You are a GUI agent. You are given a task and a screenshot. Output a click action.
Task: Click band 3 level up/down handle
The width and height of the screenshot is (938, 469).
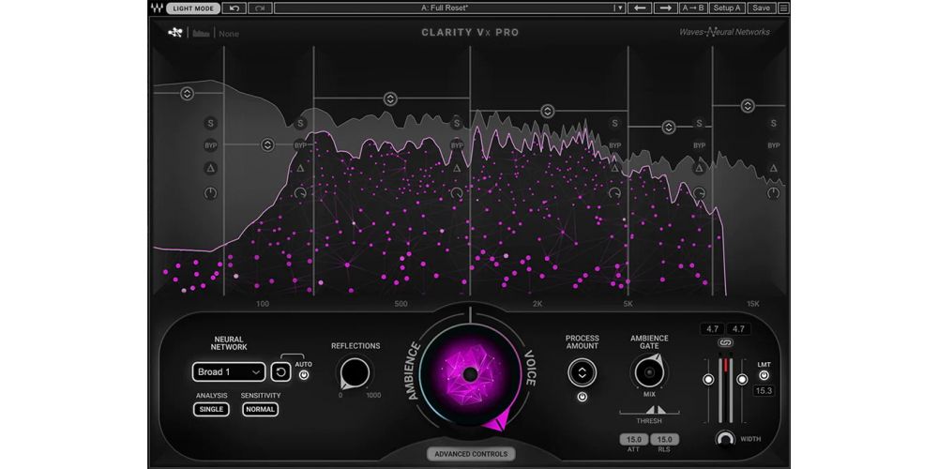390,98
